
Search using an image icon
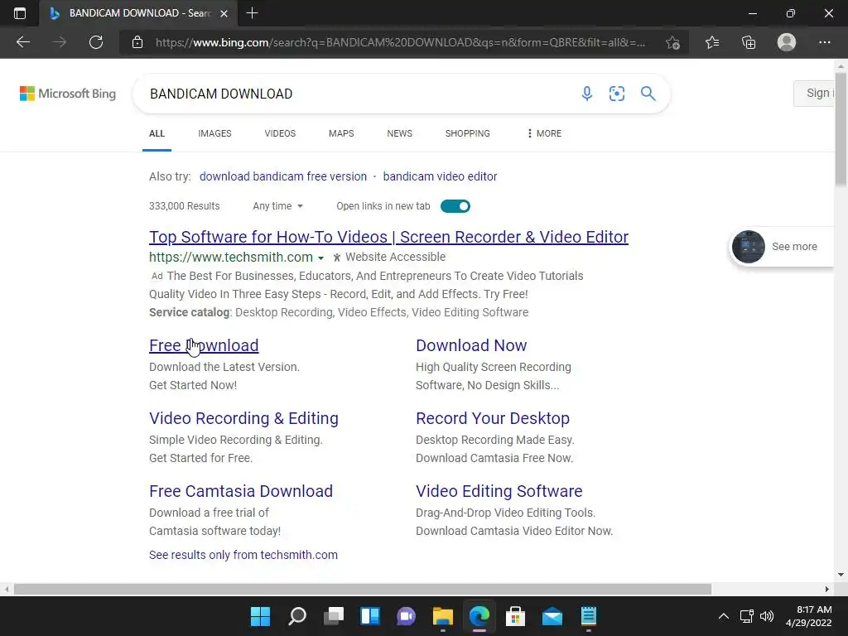tap(616, 94)
